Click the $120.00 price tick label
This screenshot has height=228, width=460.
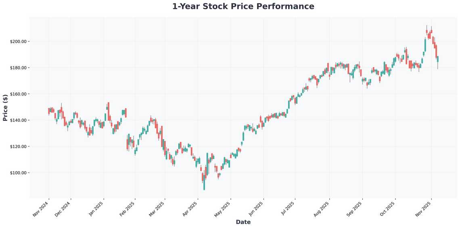(x=18, y=147)
